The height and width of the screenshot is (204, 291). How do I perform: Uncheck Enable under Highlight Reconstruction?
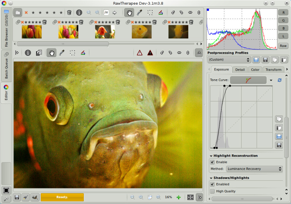pyautogui.click(x=212, y=162)
